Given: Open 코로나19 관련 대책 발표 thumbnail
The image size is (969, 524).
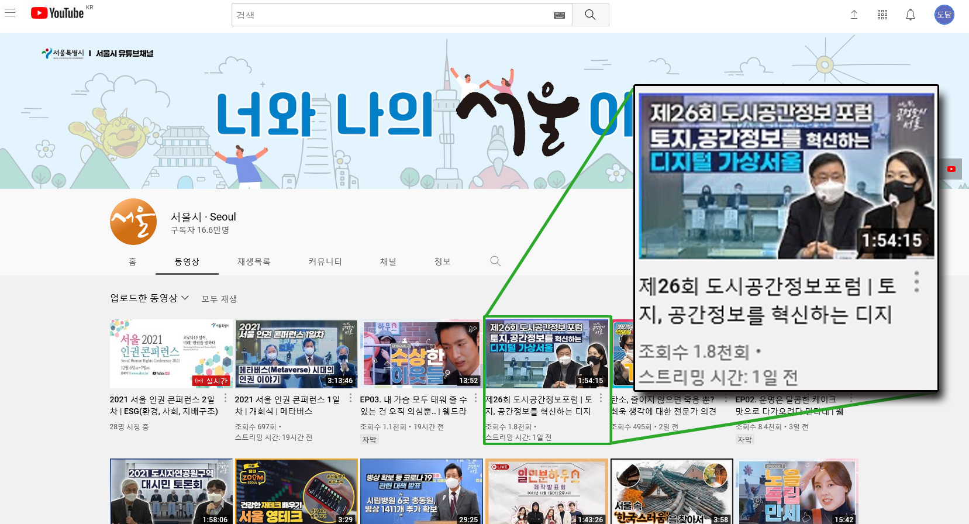Looking at the screenshot, I should [x=421, y=491].
